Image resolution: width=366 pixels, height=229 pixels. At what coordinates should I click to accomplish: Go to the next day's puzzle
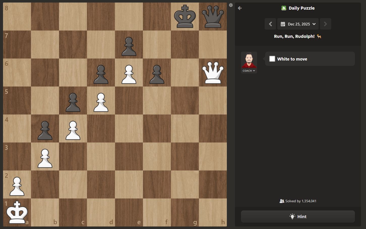click(325, 24)
